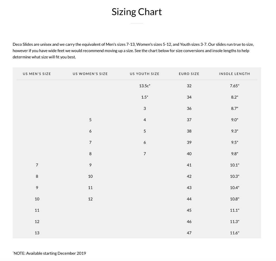
Task: Click the 10.1" insole length value
Action: (x=235, y=165)
